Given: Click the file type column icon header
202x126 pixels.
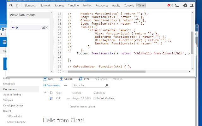Looking at the screenshot, I should (x=51, y=93).
